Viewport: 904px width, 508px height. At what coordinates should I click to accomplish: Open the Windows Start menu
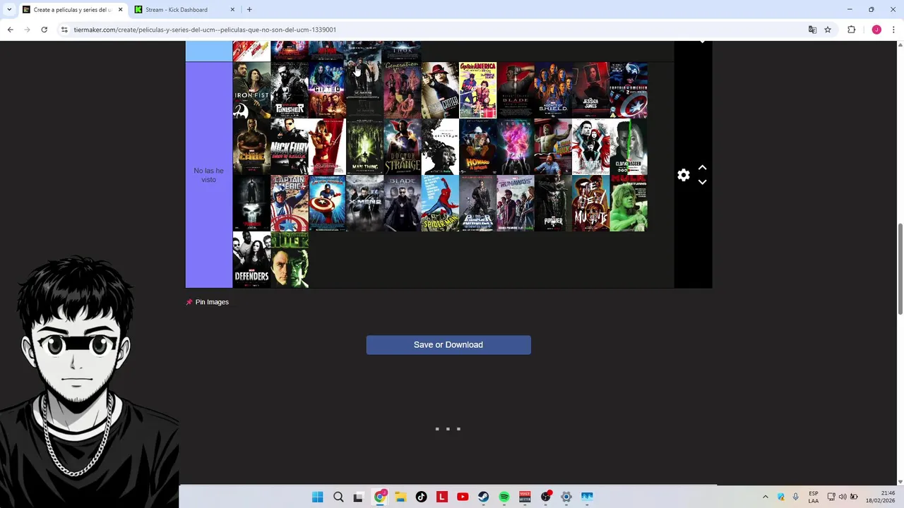318,497
